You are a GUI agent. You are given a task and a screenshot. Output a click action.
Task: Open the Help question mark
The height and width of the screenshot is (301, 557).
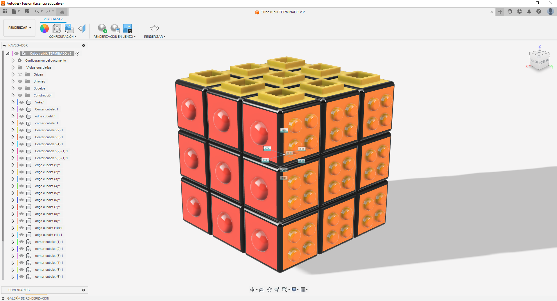point(539,11)
